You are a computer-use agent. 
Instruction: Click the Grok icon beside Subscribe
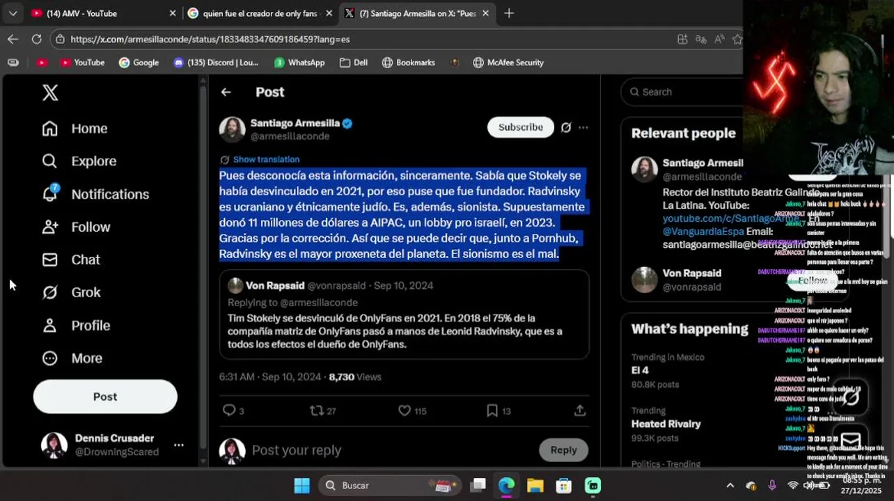click(x=566, y=127)
